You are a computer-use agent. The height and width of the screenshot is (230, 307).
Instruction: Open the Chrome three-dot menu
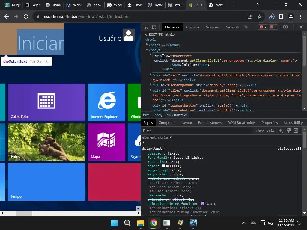[300, 17]
